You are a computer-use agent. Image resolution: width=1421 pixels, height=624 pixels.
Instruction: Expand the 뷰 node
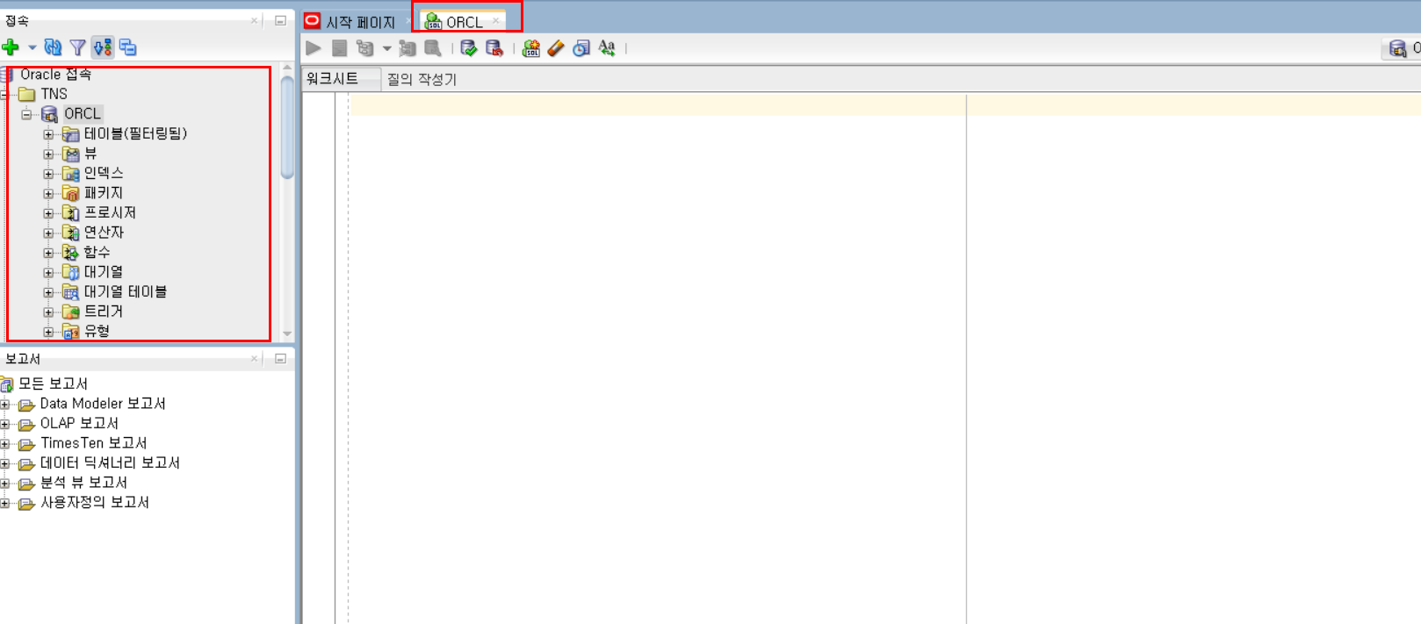coord(48,154)
